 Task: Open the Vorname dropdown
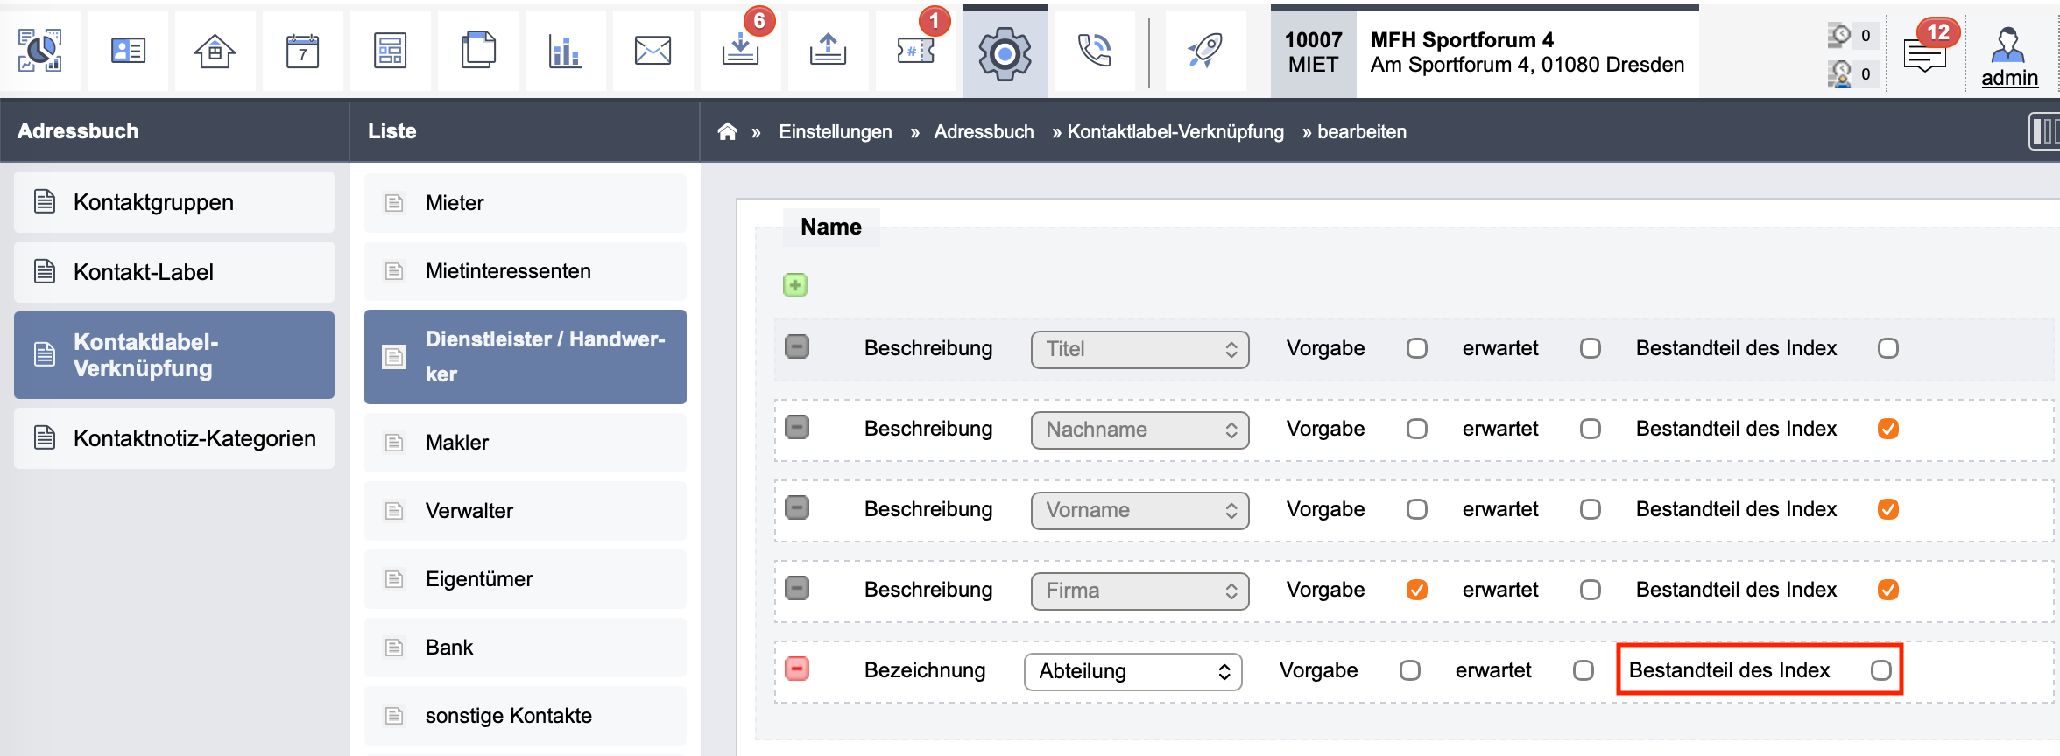tap(1140, 510)
